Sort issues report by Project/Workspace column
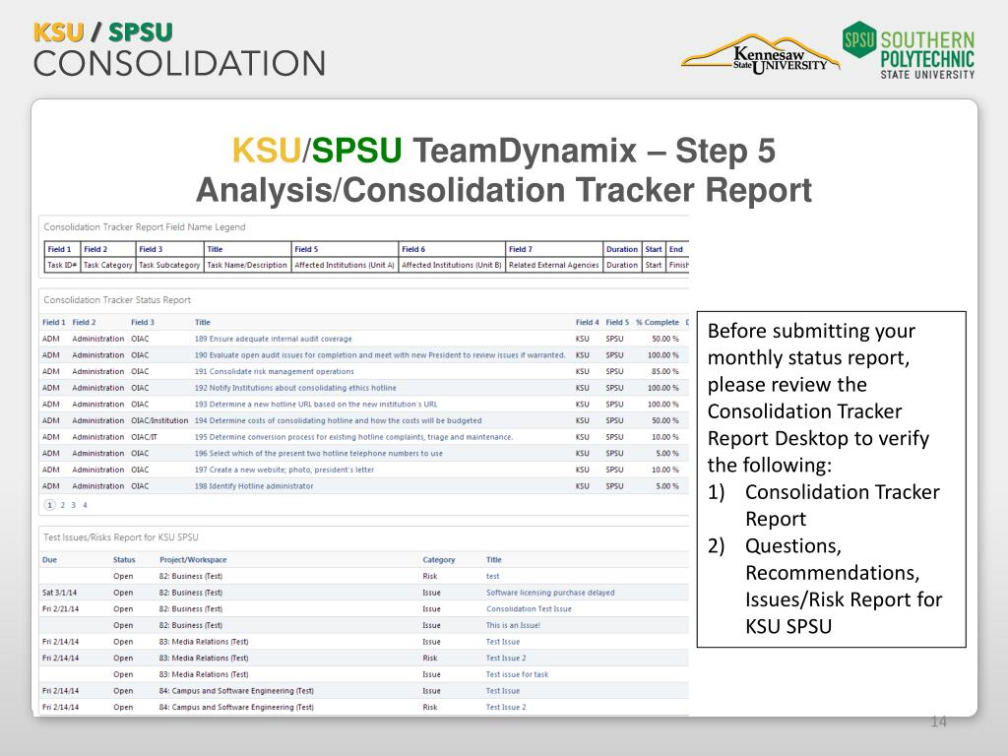Viewport: 1008px width, 756px height. pos(193,560)
